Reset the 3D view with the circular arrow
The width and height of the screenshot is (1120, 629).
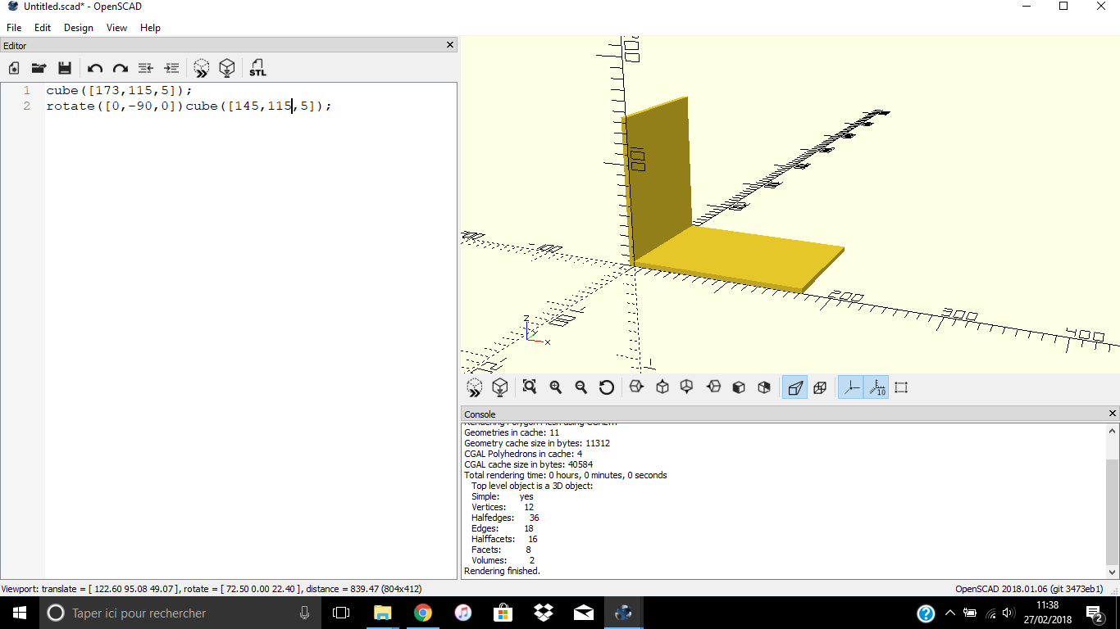pos(607,387)
